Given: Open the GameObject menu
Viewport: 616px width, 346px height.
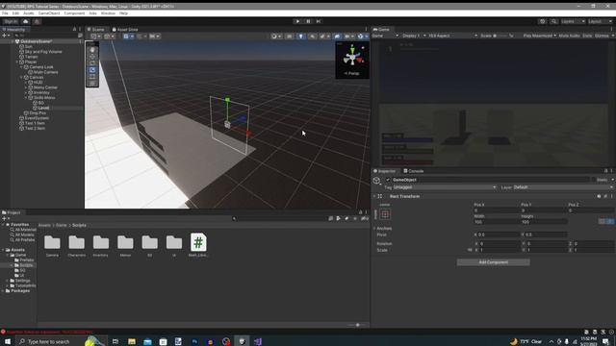Looking at the screenshot, I should click(49, 13).
